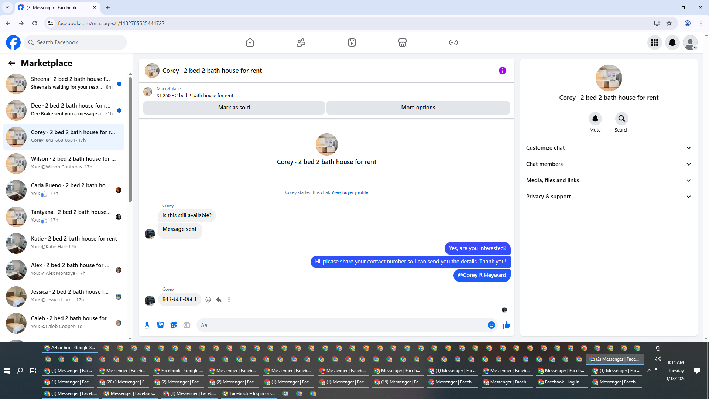709x399 pixels.
Task: Open the emoji picker in message box
Action: pos(491,325)
